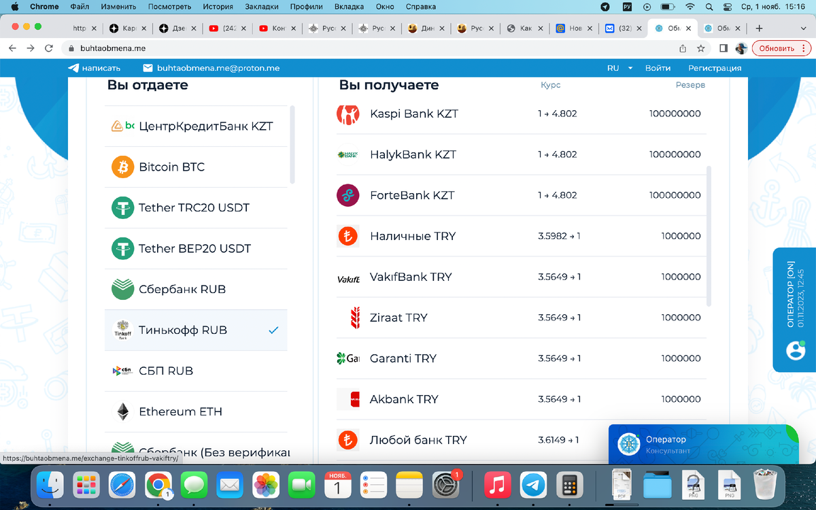This screenshot has height=510, width=816.
Task: Open the Chrome side panel button
Action: 724,48
